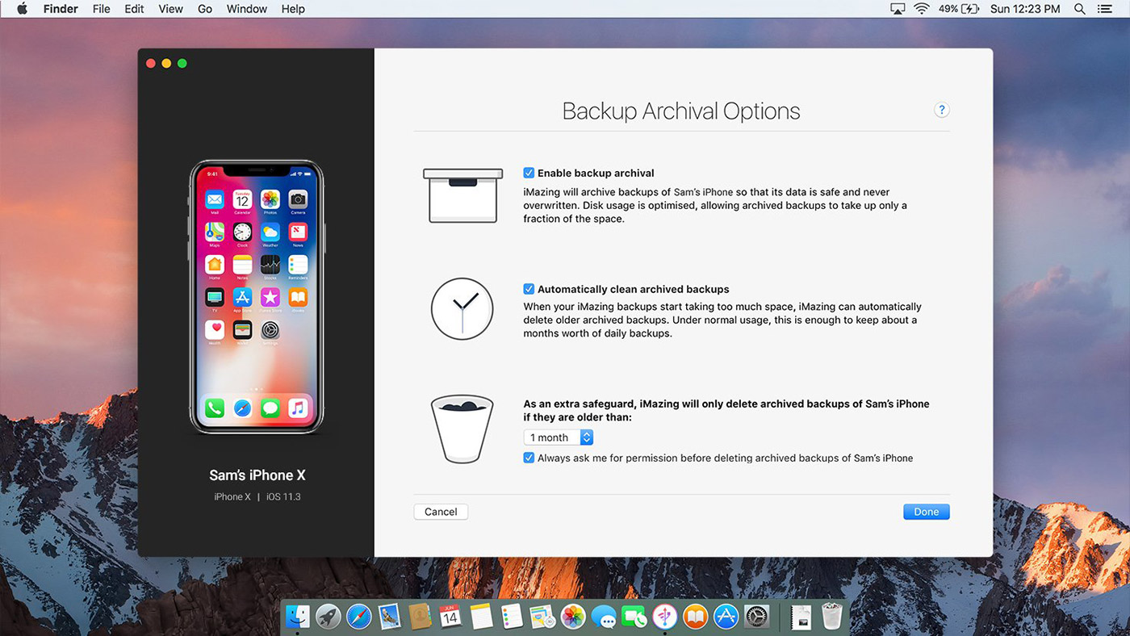Uncheck Automatically clean archived backups
The width and height of the screenshot is (1130, 636).
point(529,289)
